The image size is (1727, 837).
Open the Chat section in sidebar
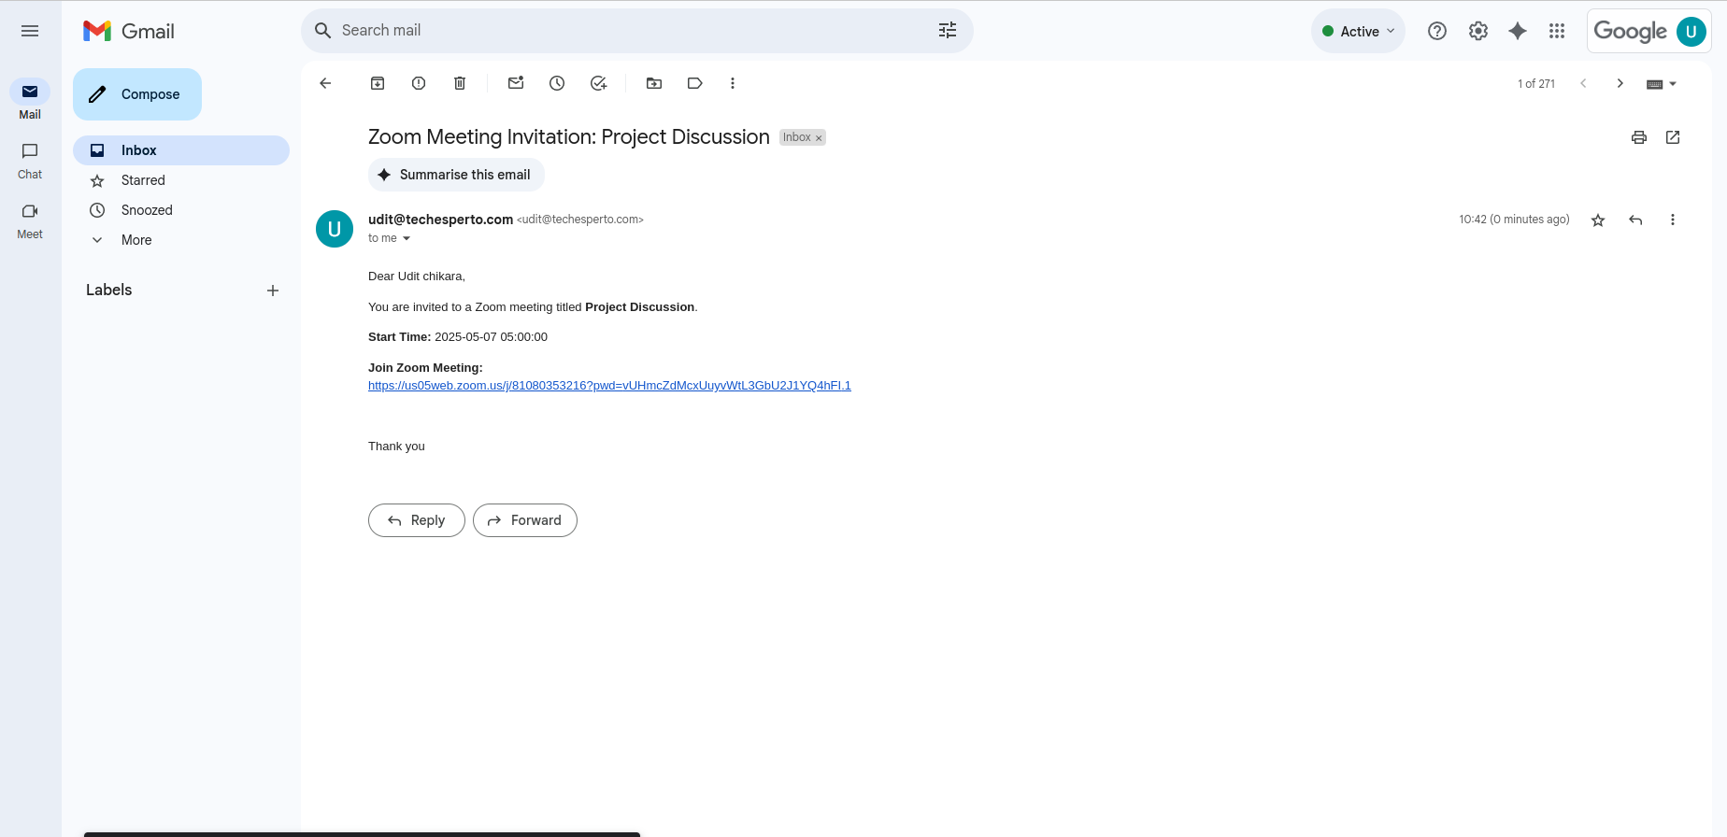tap(30, 161)
